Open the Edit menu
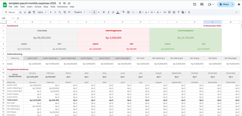 (x=16, y=7)
